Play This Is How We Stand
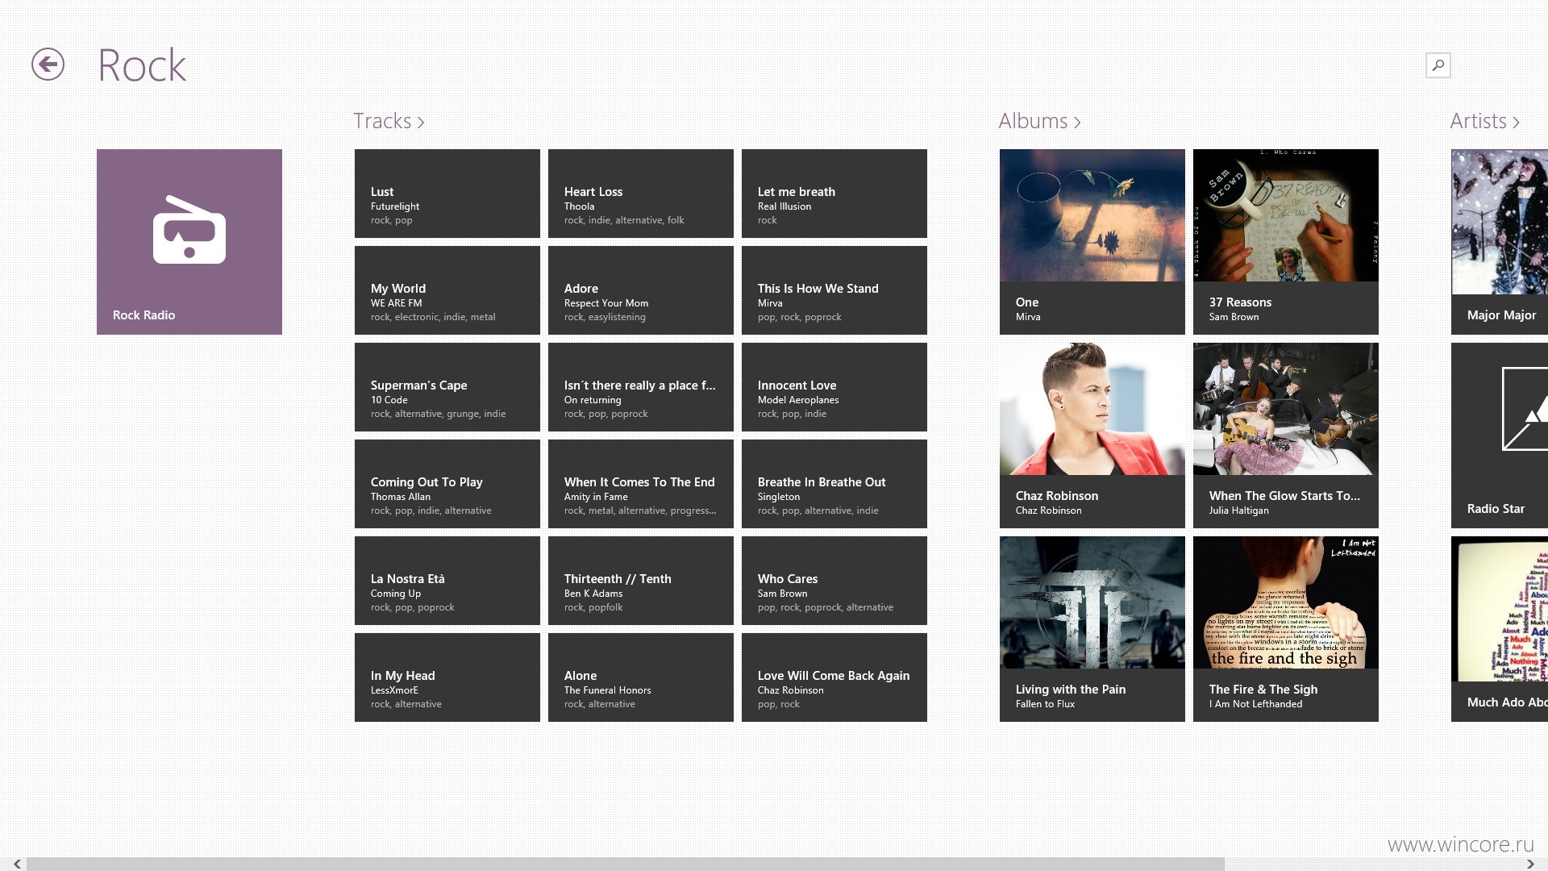 click(834, 290)
